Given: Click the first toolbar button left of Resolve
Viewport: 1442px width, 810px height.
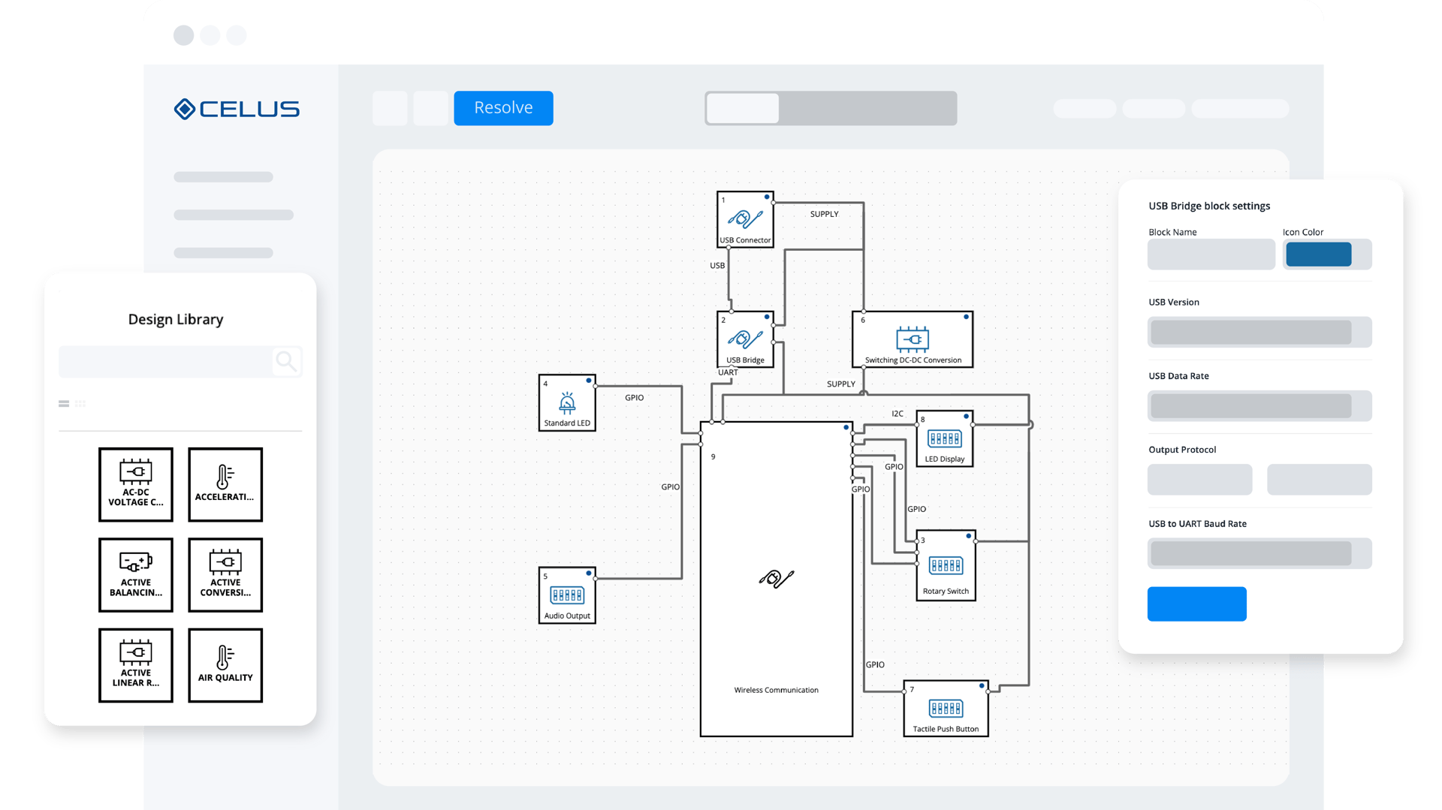Looking at the screenshot, I should (390, 108).
